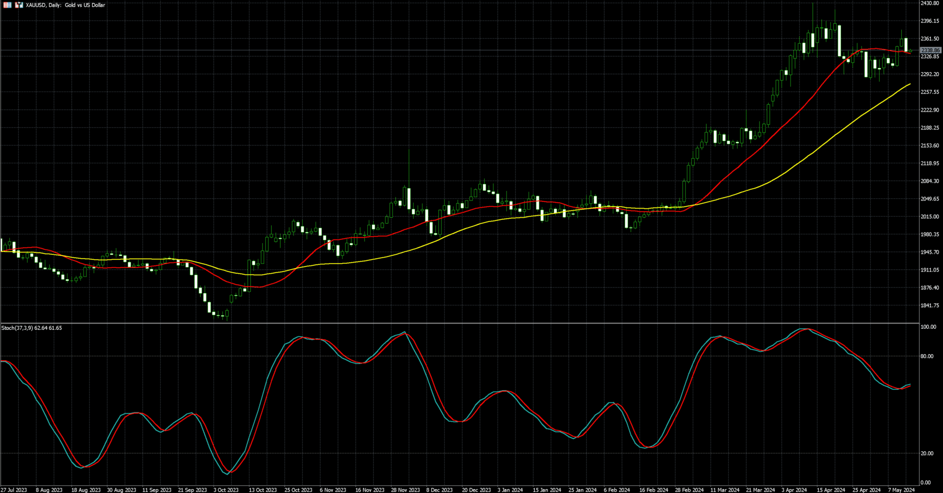Select the stochastic 80.00 level label

coord(927,356)
